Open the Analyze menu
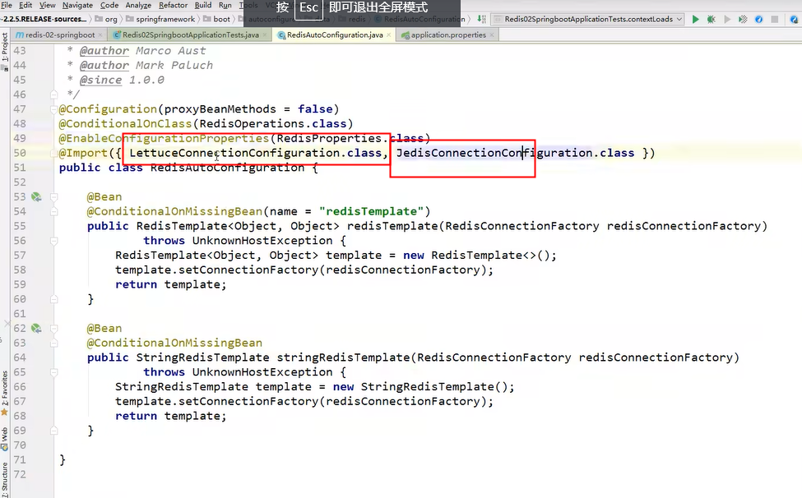Screen dimensions: 802x498 pos(138,5)
